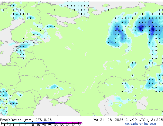Click the "(12+228" forecast run text
Screen dimensions: 163x126
pos(155,120)
